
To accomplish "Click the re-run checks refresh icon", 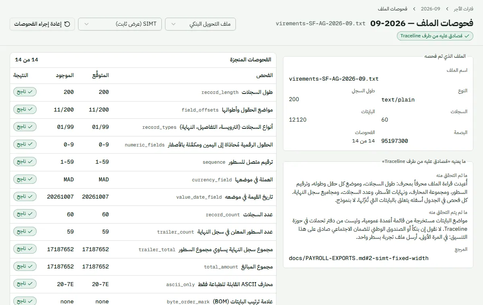I will point(67,24).
